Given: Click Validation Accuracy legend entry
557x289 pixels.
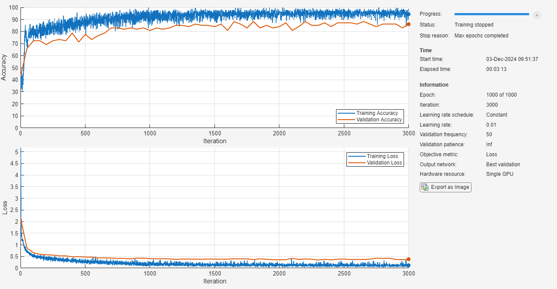Looking at the screenshot, I should tap(370, 120).
